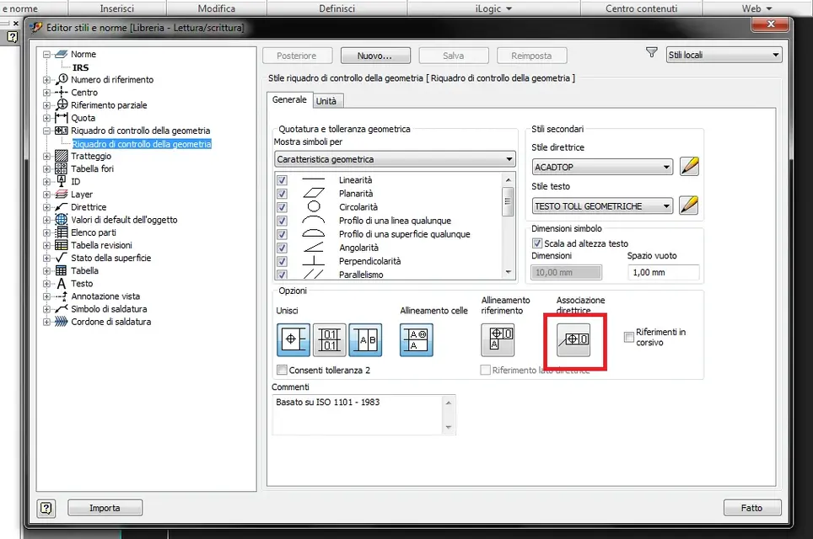The image size is (813, 539).
Task: Open the Stili locali filter dropdown
Action: [x=724, y=55]
